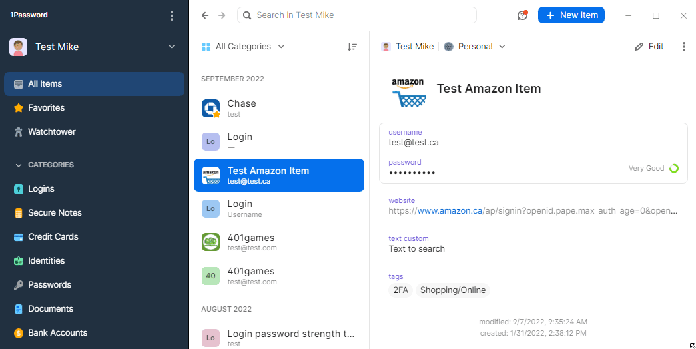Click the Secure Notes icon
The image size is (696, 349).
pyautogui.click(x=18, y=213)
